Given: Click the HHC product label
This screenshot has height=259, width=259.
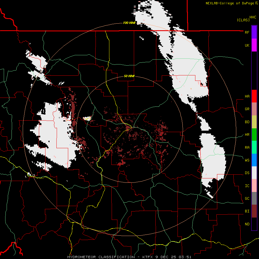Looking at the screenshot, I should pyautogui.click(x=253, y=17).
